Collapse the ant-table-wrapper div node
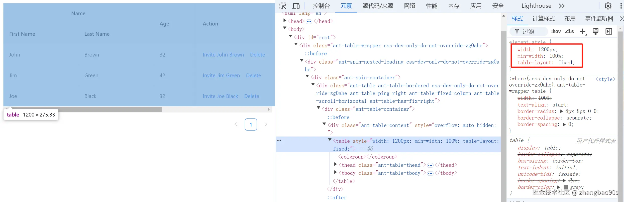 [x=296, y=44]
